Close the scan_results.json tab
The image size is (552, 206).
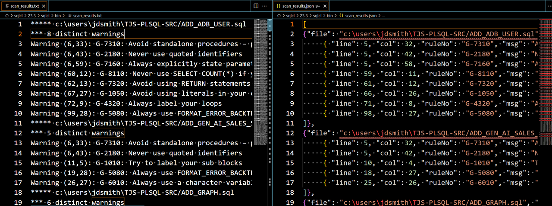tap(324, 6)
